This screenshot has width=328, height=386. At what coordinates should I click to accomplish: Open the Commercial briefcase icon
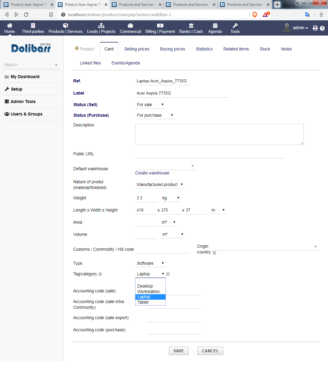coord(131,26)
